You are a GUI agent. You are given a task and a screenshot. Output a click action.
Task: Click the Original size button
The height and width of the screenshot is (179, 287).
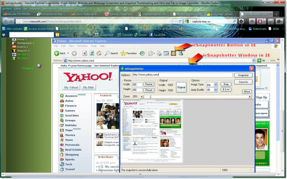181,87
